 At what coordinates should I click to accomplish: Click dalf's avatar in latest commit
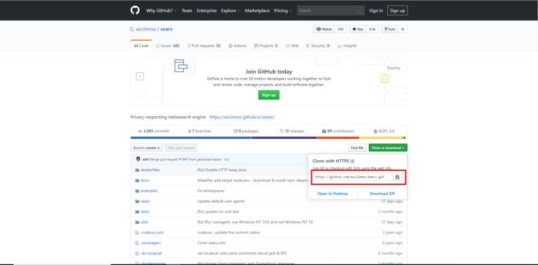(138, 159)
